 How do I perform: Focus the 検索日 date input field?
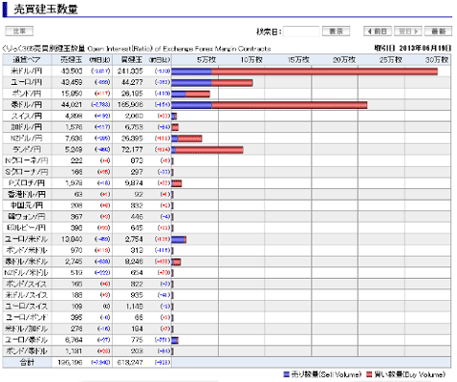301,32
